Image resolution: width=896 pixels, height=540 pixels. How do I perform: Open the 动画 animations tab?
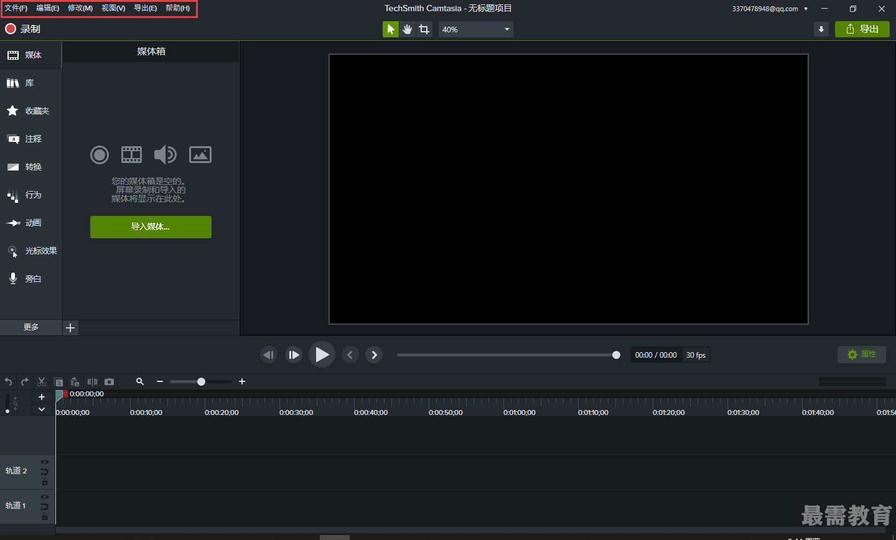(x=31, y=223)
